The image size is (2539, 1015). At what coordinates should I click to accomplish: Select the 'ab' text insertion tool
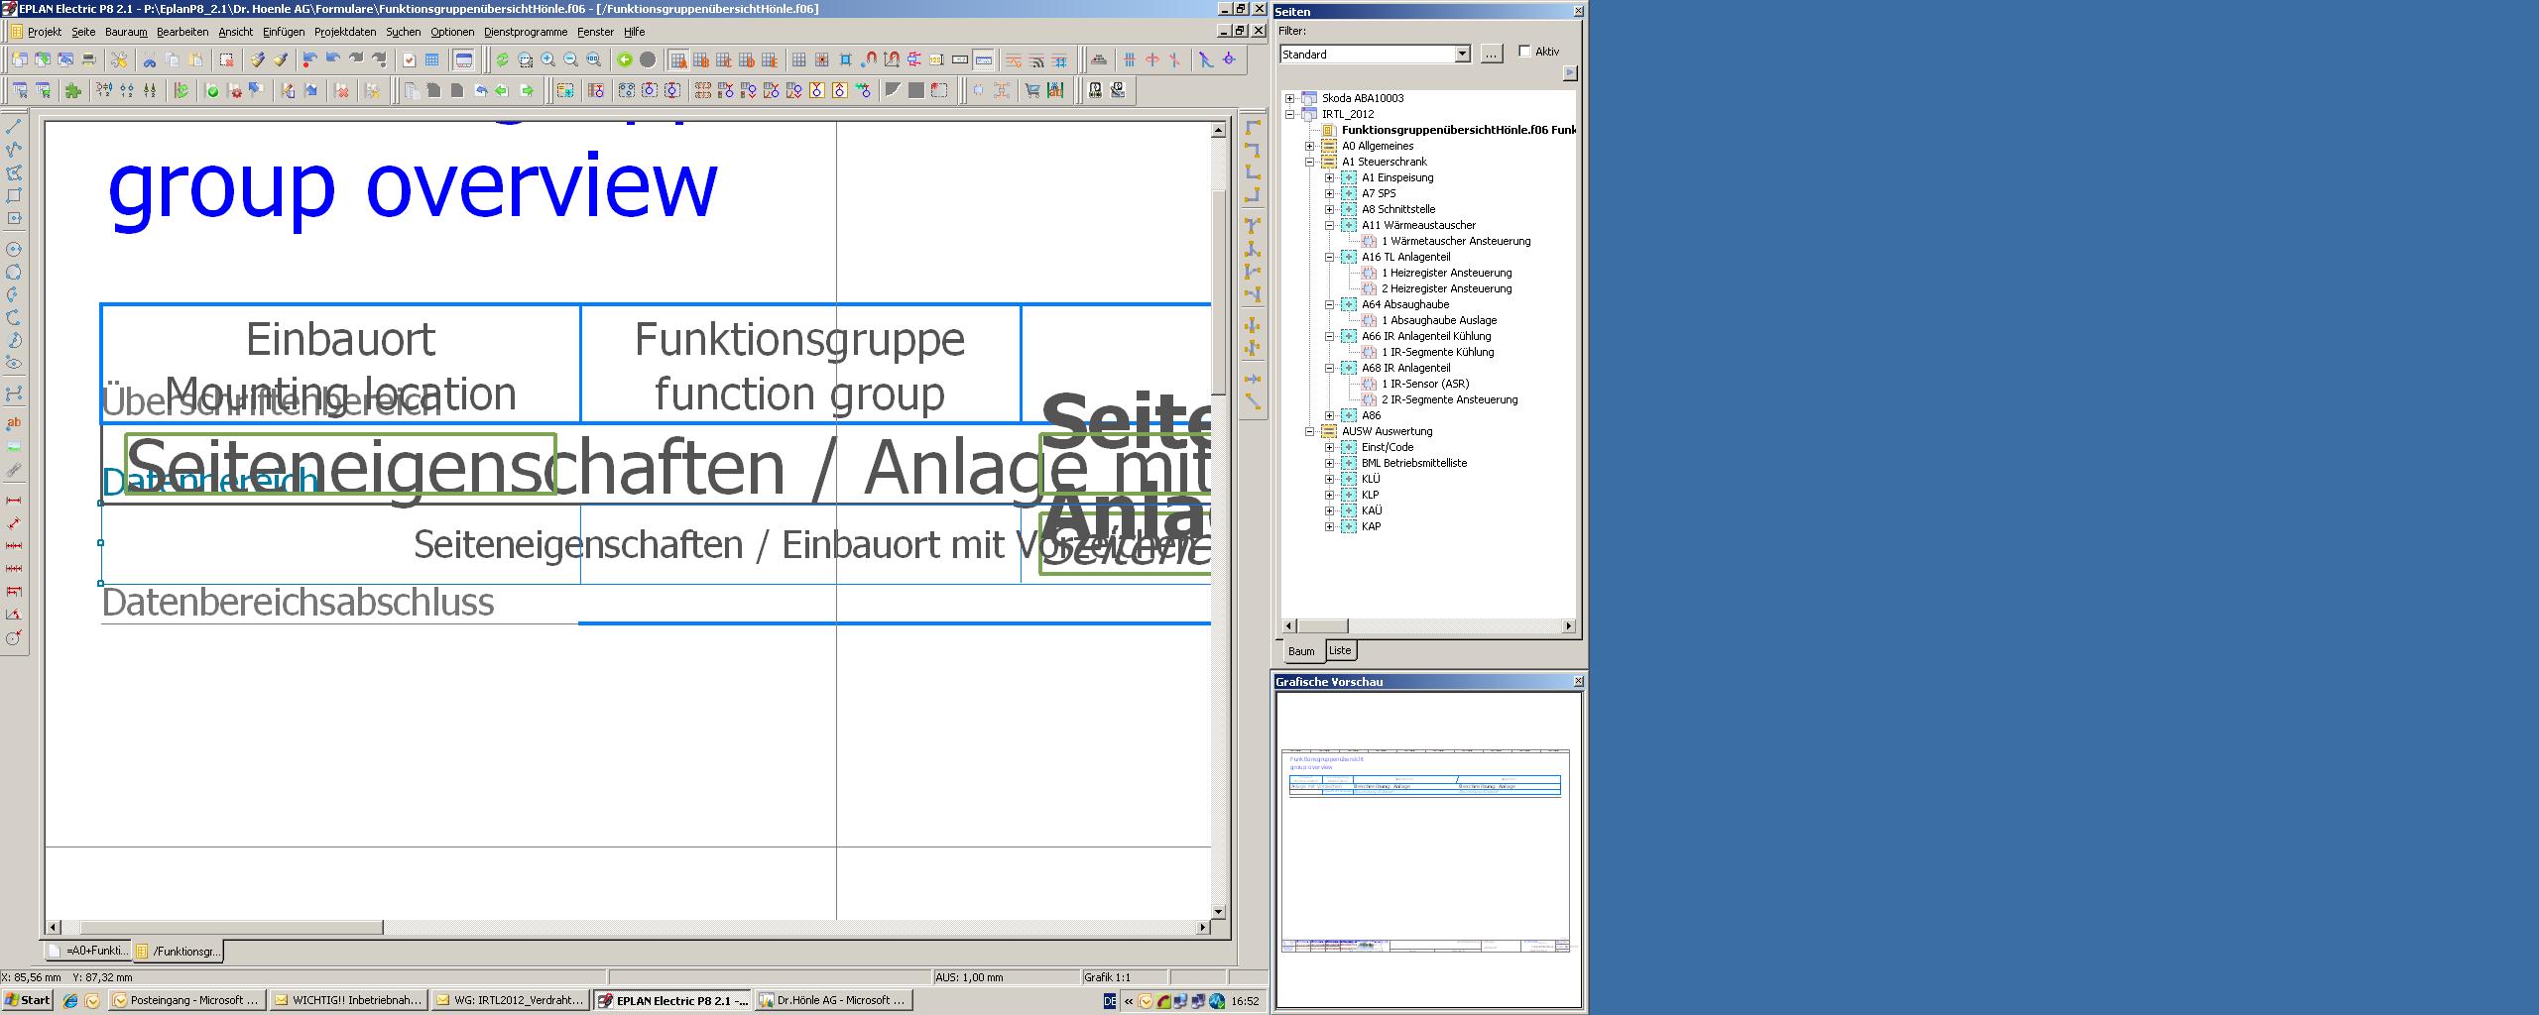(14, 423)
